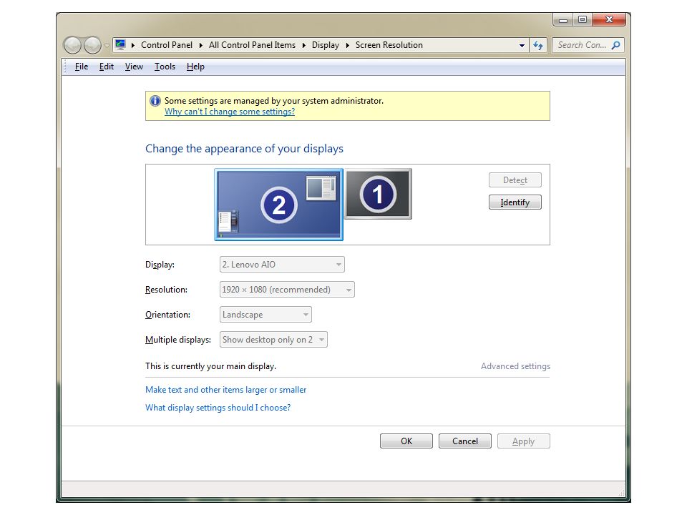Open 'What display settings should I choose?' link

pyautogui.click(x=218, y=408)
